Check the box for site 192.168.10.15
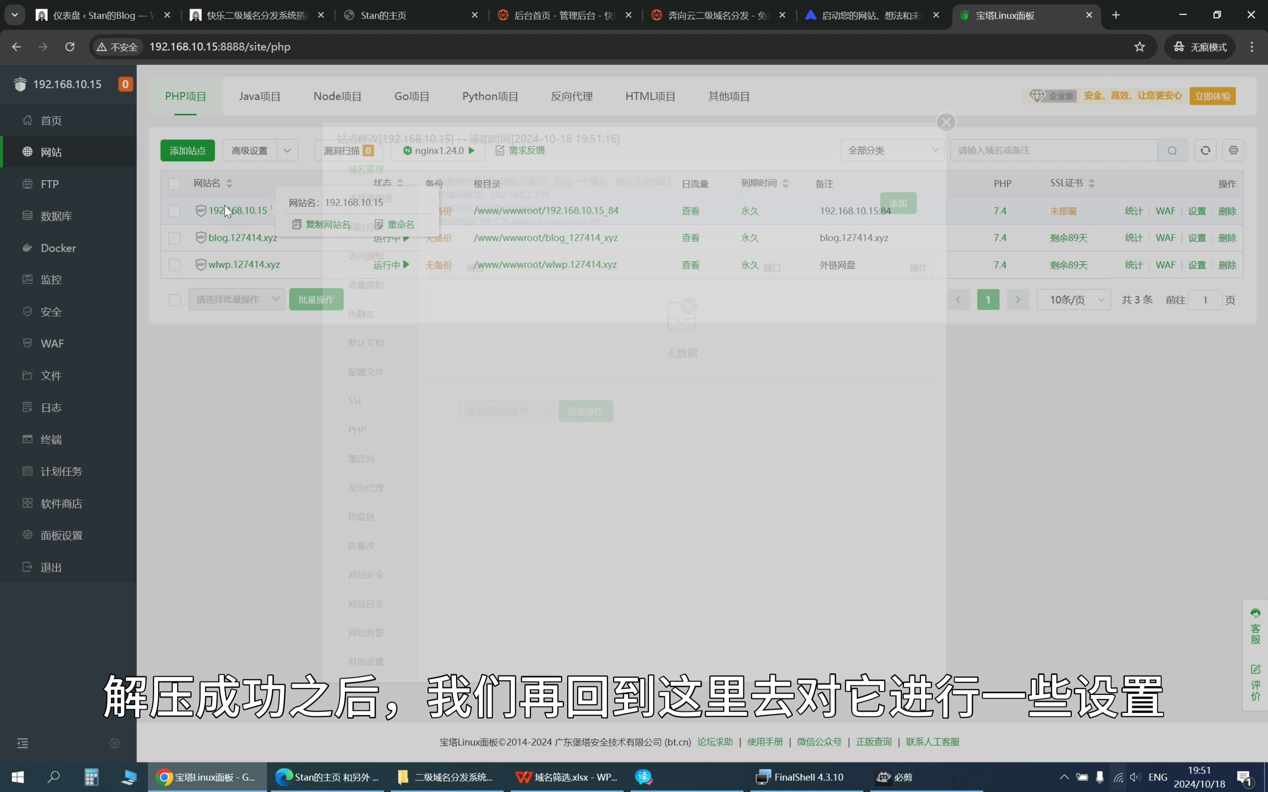Viewport: 1268px width, 792px height. pos(174,210)
